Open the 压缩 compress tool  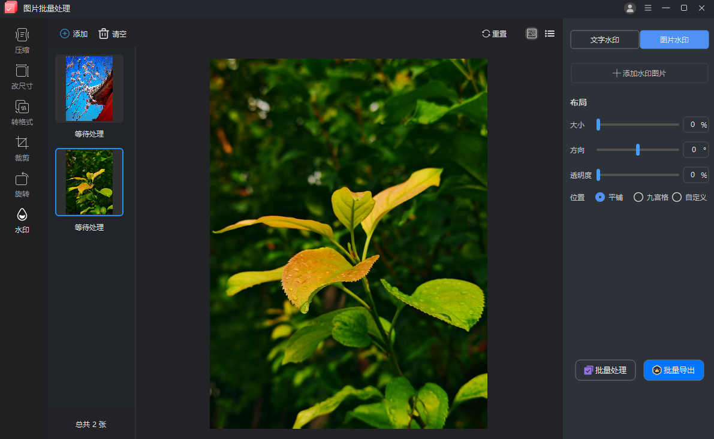tap(22, 41)
